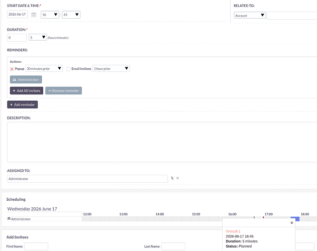317x251 pixels.
Task: Click the Last Name invitee search field
Action: [x=173, y=246]
